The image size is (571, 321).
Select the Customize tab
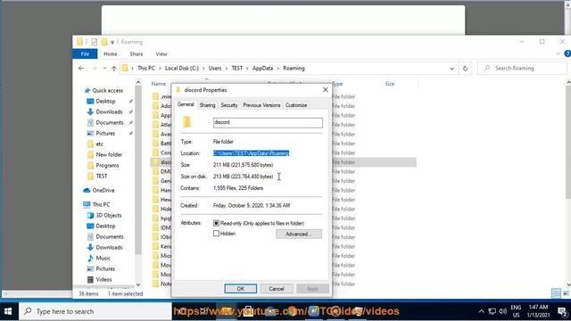(x=296, y=105)
